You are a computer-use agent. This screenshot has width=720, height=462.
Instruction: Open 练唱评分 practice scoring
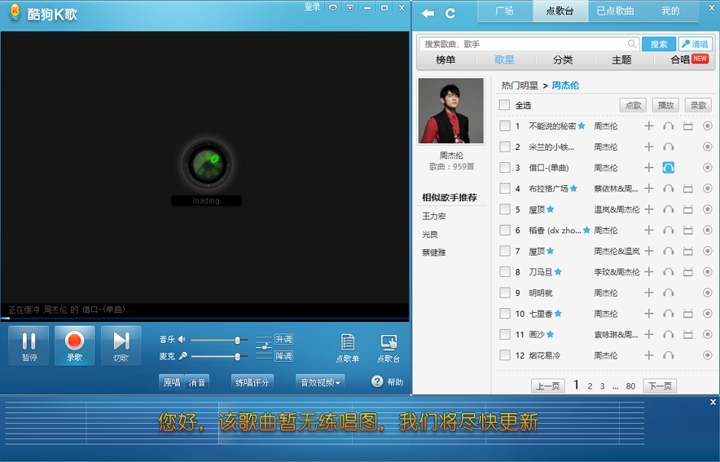(252, 382)
